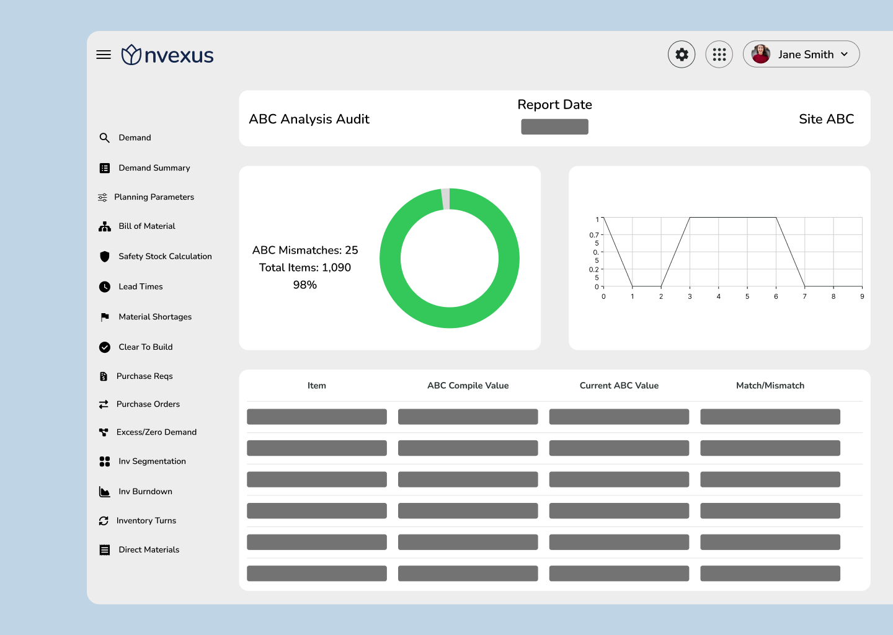Click the ABC Compile Value column header
Screen dimensions: 893x635
(x=468, y=386)
